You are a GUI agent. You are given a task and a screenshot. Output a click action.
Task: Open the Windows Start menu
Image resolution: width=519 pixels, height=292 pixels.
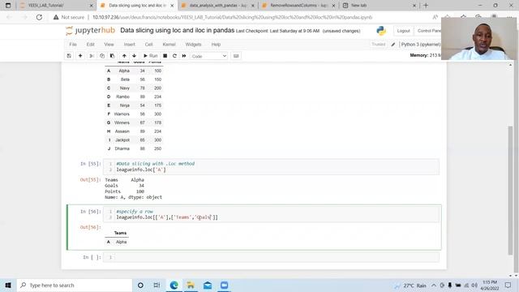pyautogui.click(x=8, y=285)
